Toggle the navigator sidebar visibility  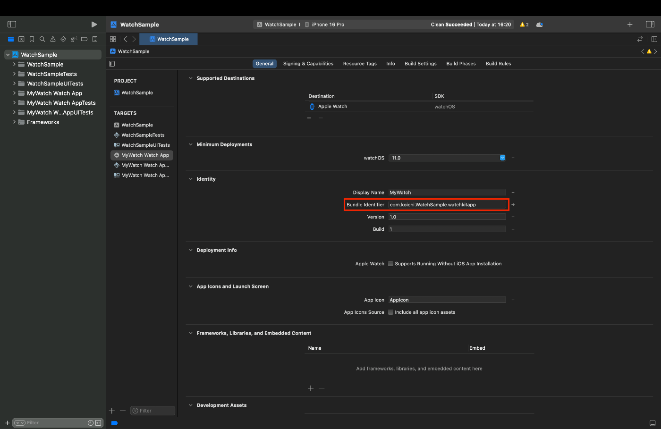(12, 24)
